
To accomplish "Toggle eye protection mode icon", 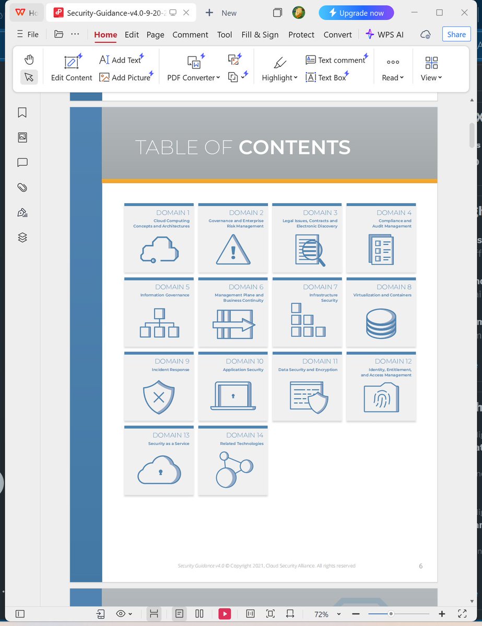I will point(121,614).
